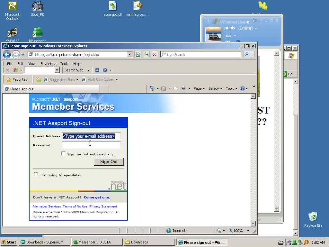The width and height of the screenshot is (329, 247).
Task: Toggle Compatibility View icon beside address bar
Action: pos(138,55)
